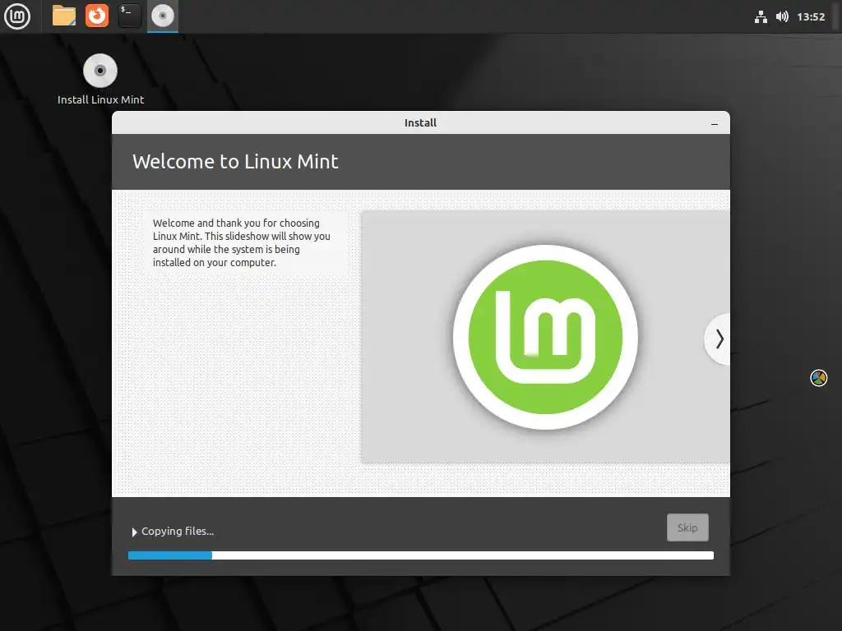This screenshot has height=631, width=842.
Task: Click the Welcome to Linux Mint heading
Action: coord(235,162)
